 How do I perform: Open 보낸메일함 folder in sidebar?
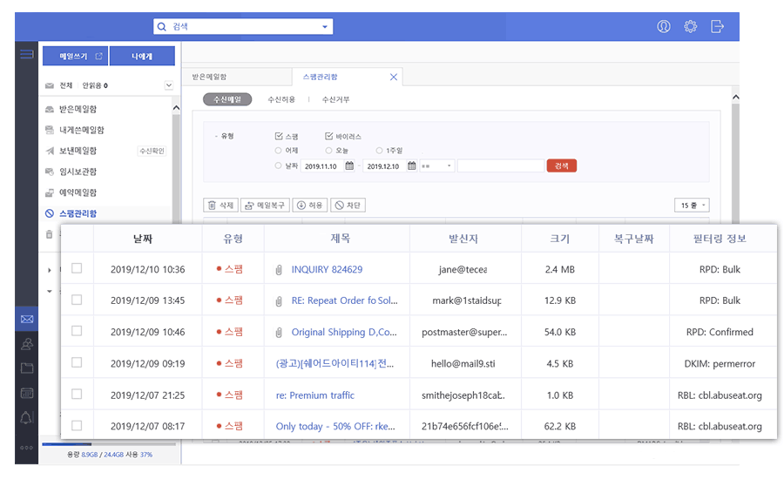tap(78, 151)
